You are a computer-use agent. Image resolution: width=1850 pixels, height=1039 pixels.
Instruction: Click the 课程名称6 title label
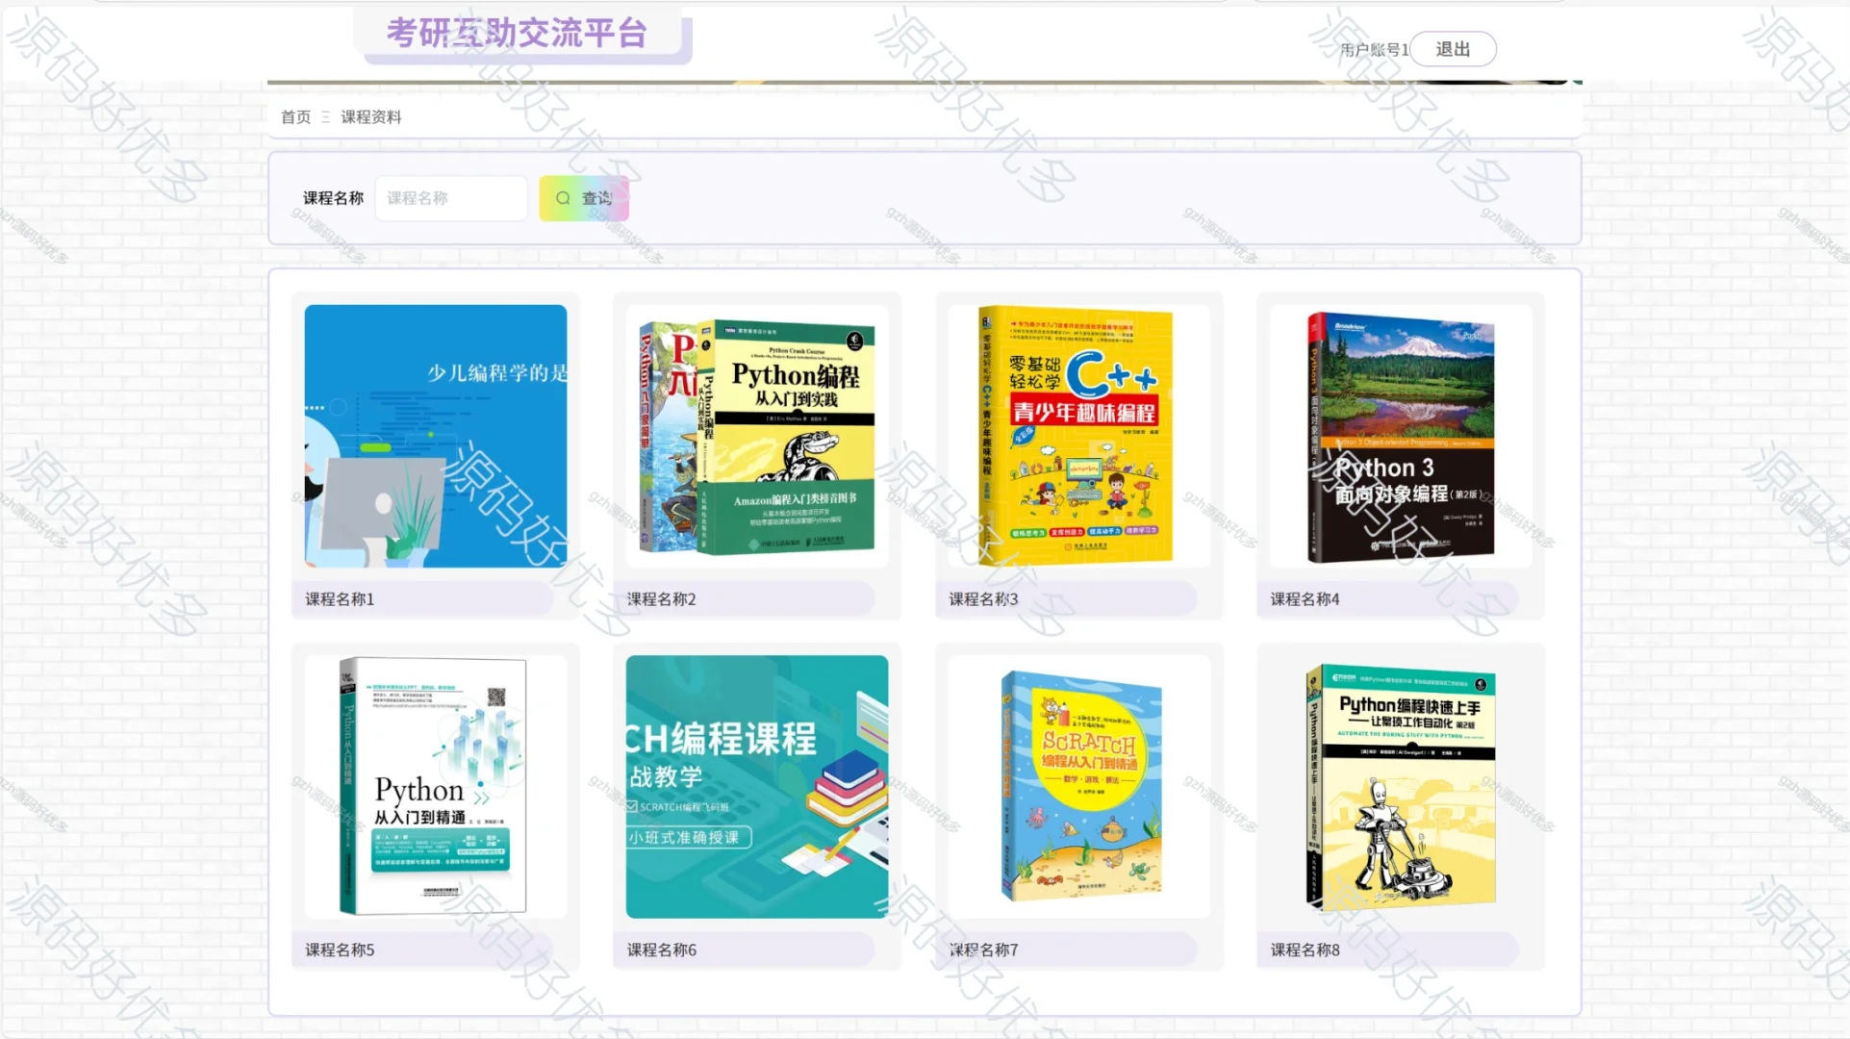(x=662, y=950)
